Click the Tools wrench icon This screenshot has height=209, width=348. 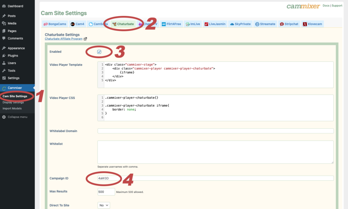(x=4, y=70)
